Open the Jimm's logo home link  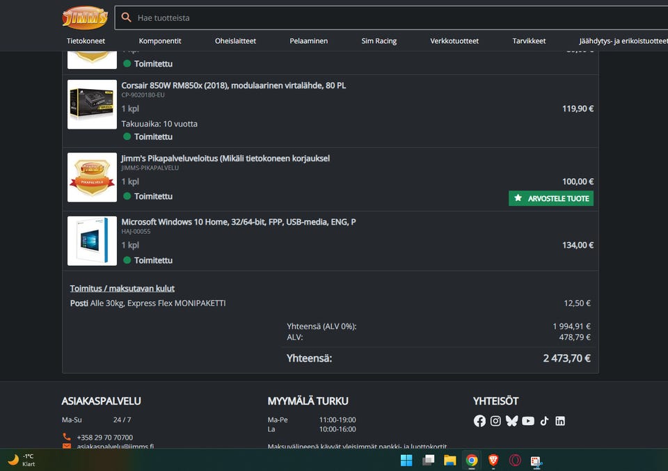[x=85, y=17]
